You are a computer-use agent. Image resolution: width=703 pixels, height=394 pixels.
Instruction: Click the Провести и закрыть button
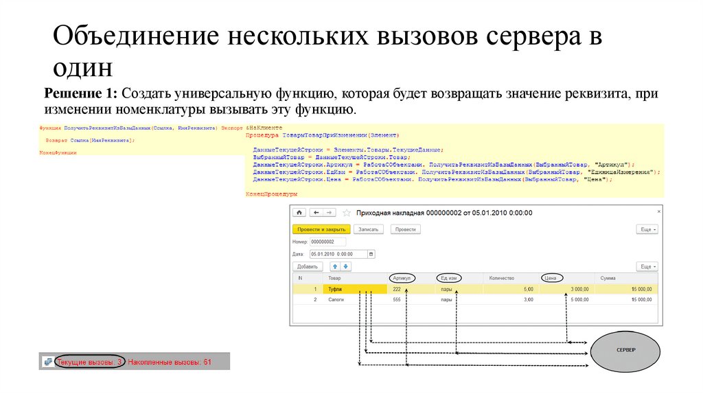pyautogui.click(x=321, y=229)
